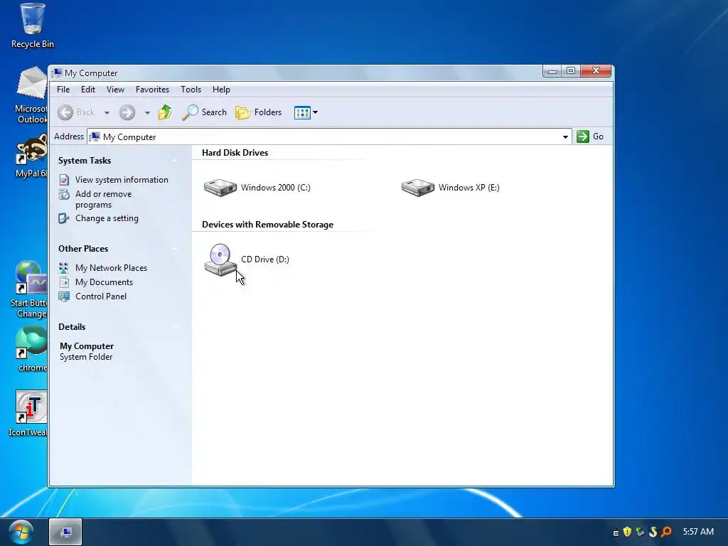
Task: Click the Start orb button
Action: click(x=21, y=532)
